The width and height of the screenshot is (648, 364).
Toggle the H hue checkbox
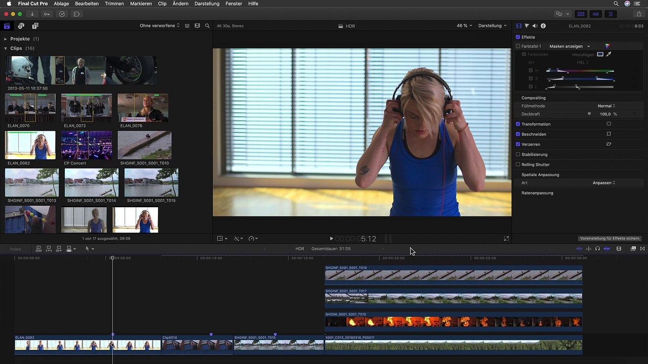tap(531, 70)
